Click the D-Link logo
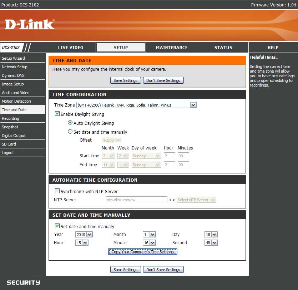Image resolution: width=298 pixels, height=290 pixels. pyautogui.click(x=30, y=24)
